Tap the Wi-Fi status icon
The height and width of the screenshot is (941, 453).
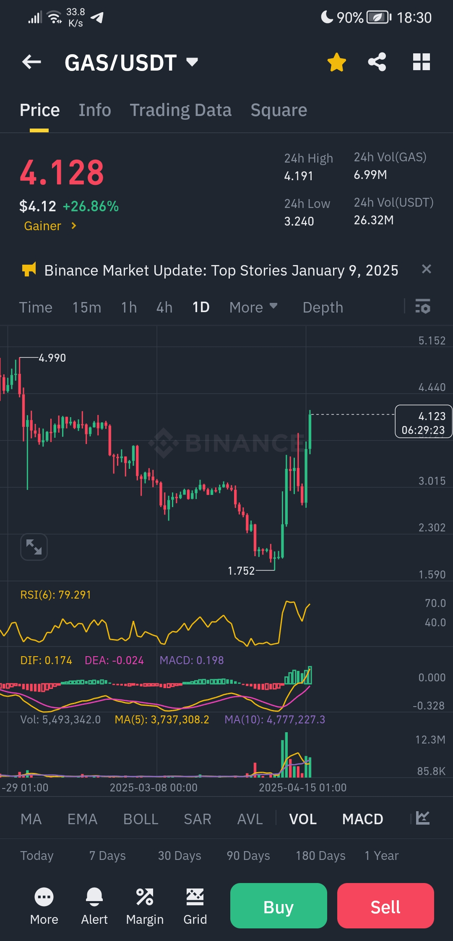click(55, 17)
